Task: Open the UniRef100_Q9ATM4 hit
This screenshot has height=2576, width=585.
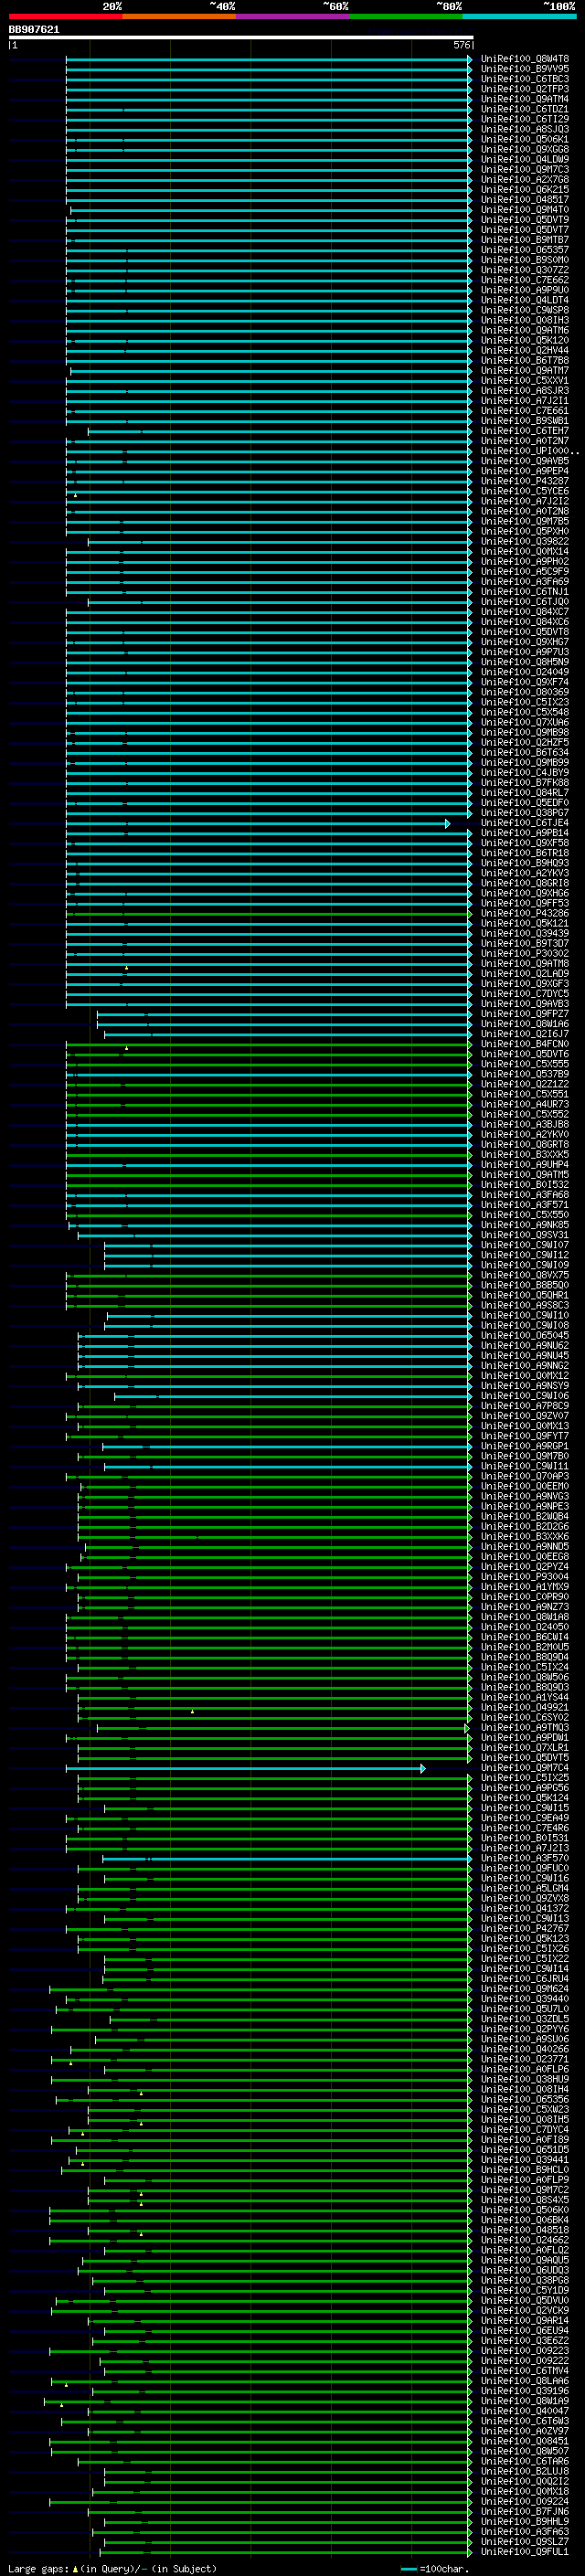Action: [x=525, y=99]
